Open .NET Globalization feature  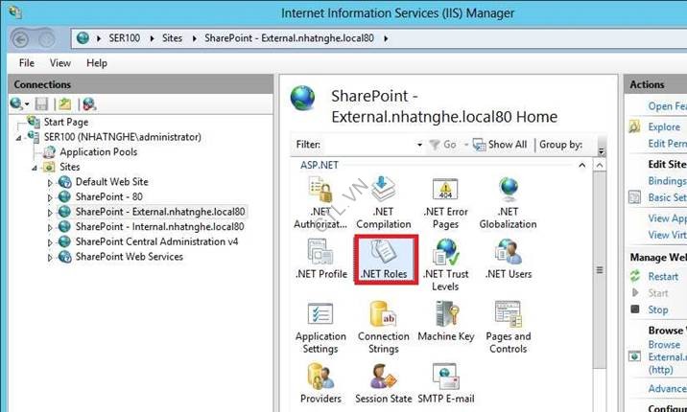[508, 203]
